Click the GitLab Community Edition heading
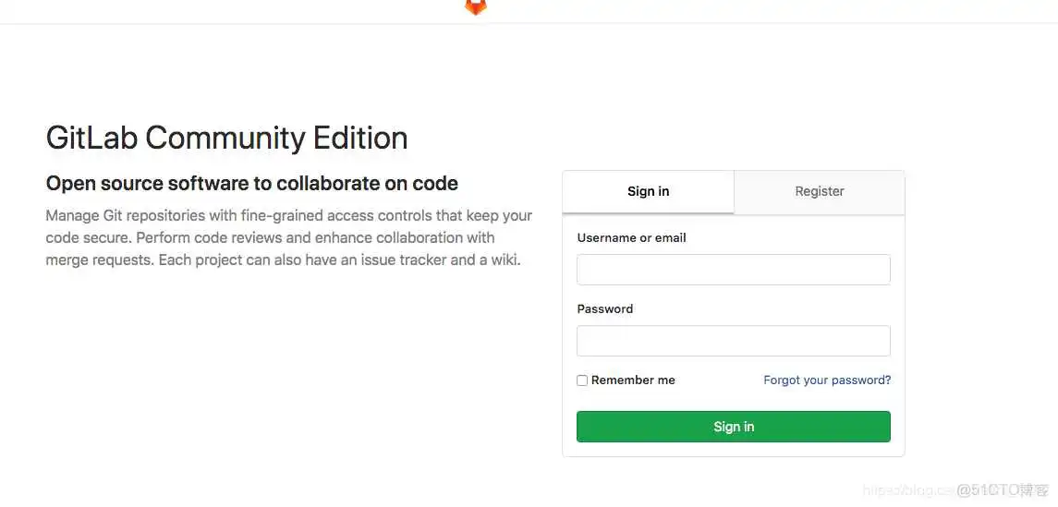1058x507 pixels. click(226, 138)
